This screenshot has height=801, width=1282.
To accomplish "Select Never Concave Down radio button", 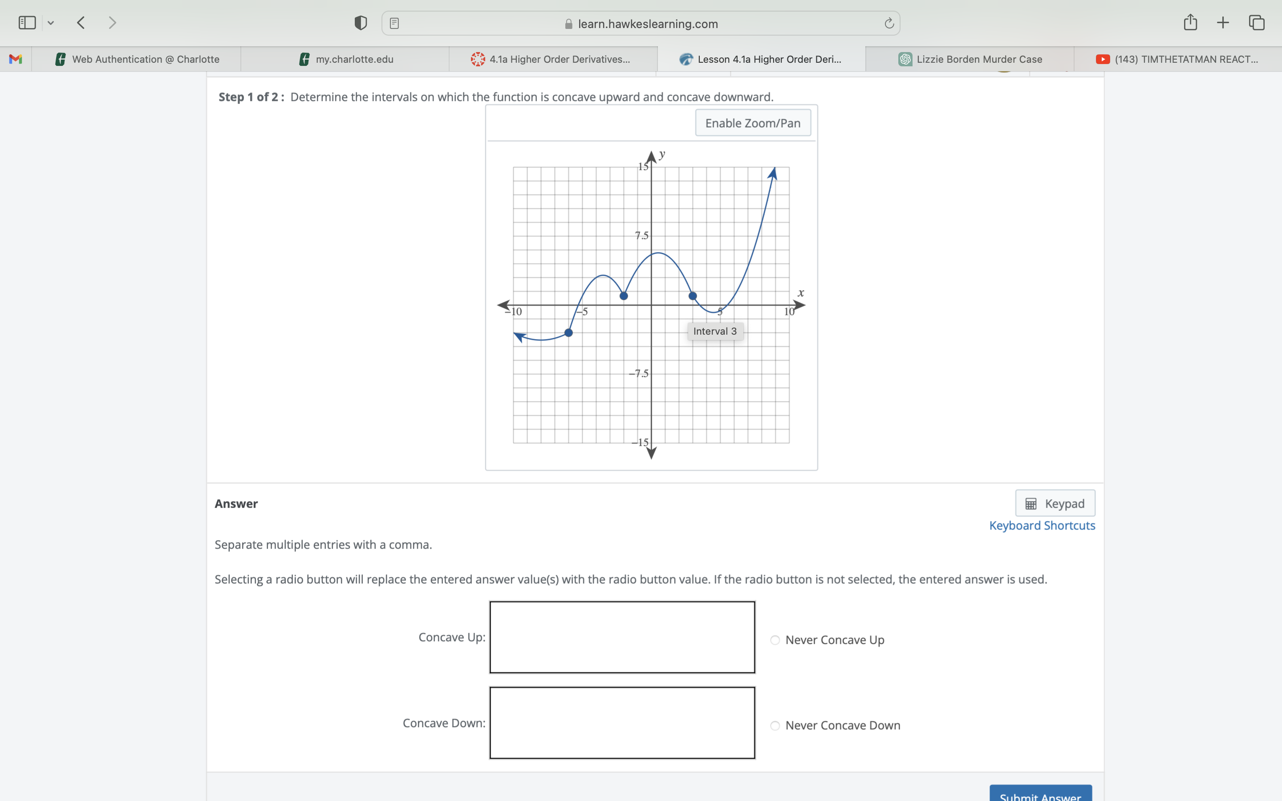I will pos(775,725).
